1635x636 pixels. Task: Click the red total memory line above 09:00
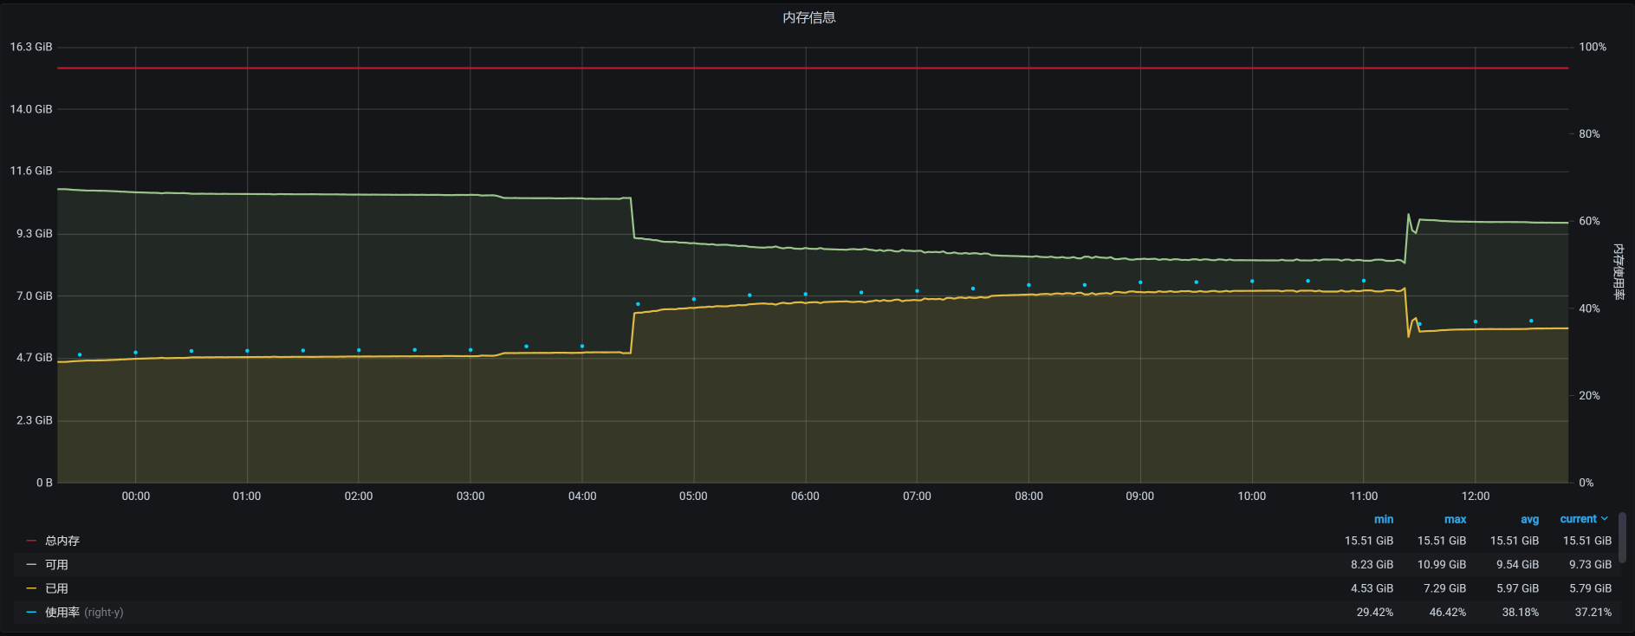(x=1140, y=68)
